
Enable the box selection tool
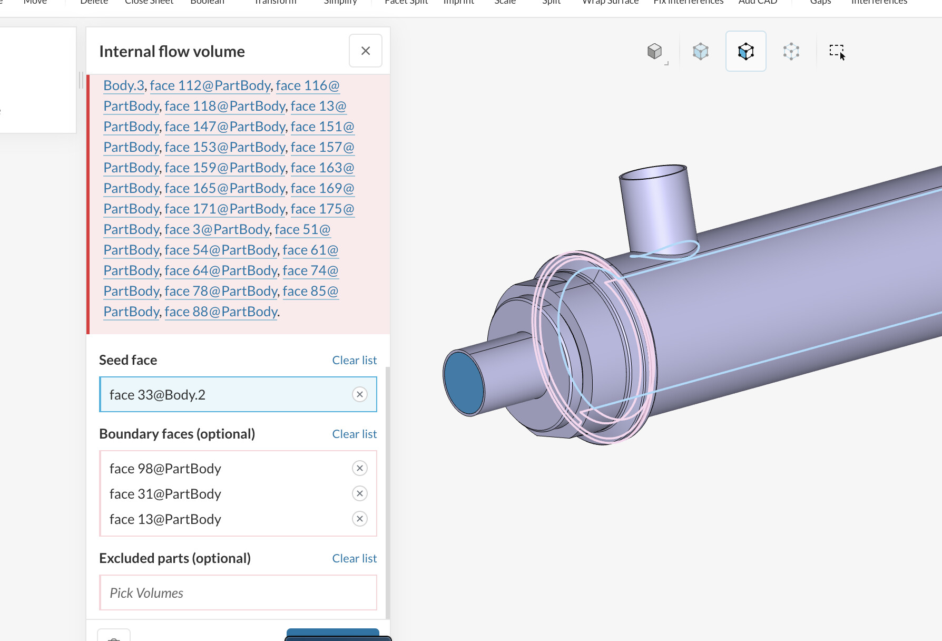(837, 52)
